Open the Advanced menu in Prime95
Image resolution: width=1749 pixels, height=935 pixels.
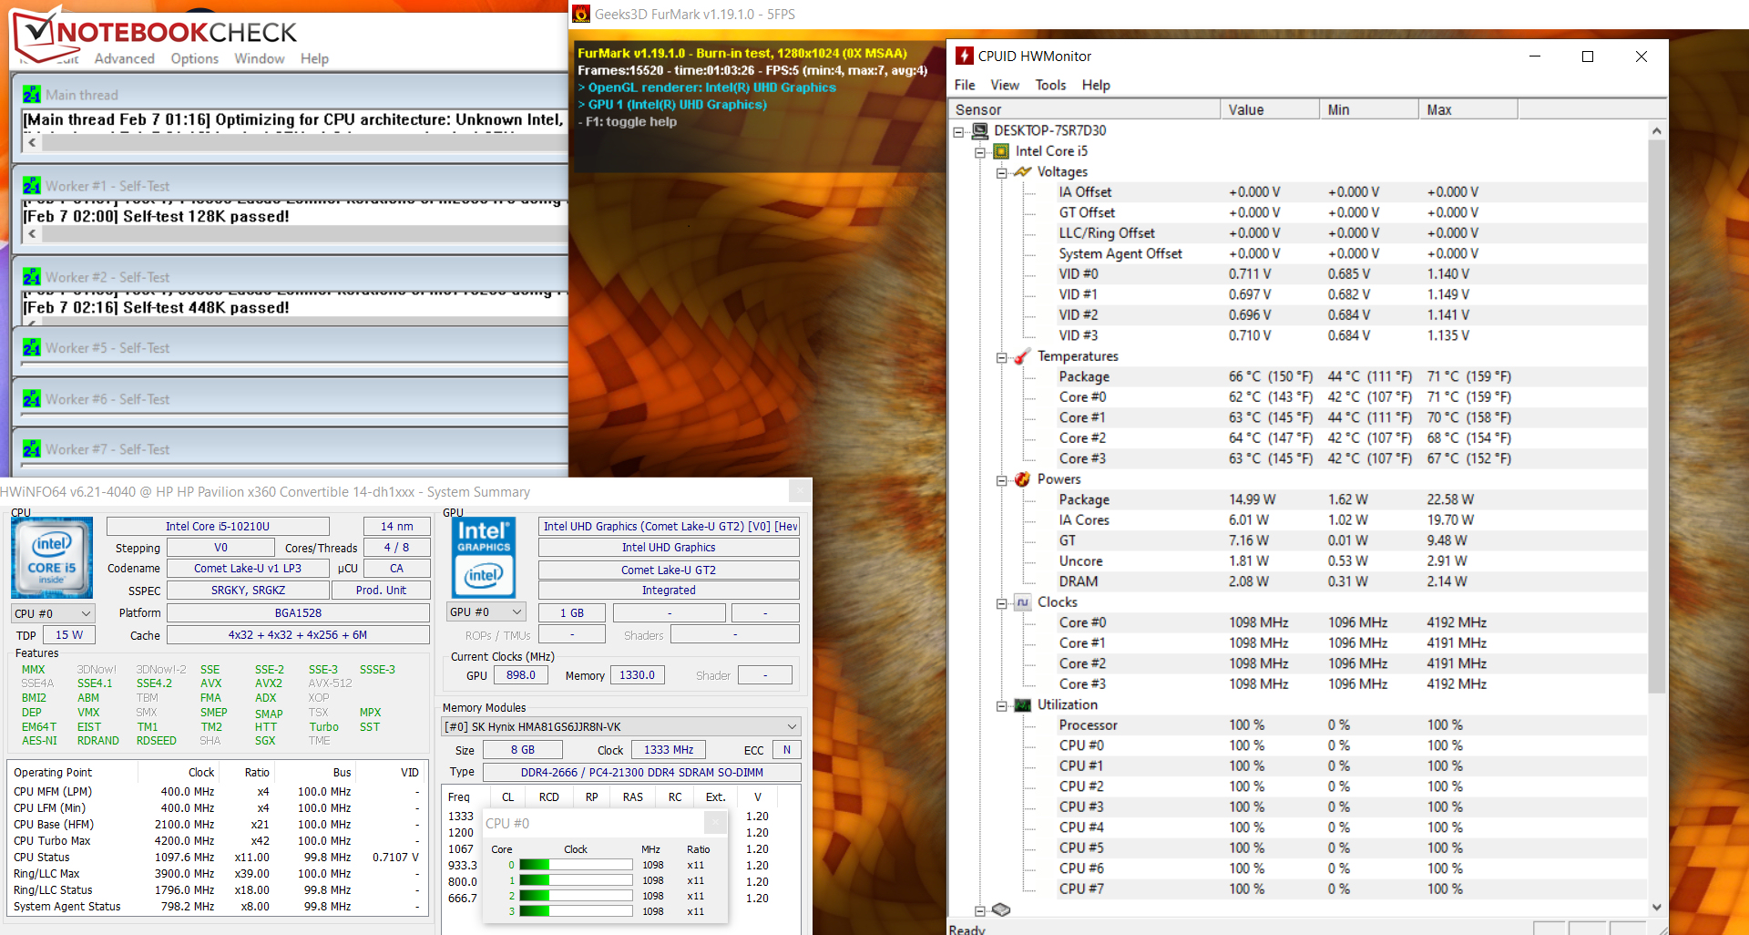click(124, 58)
